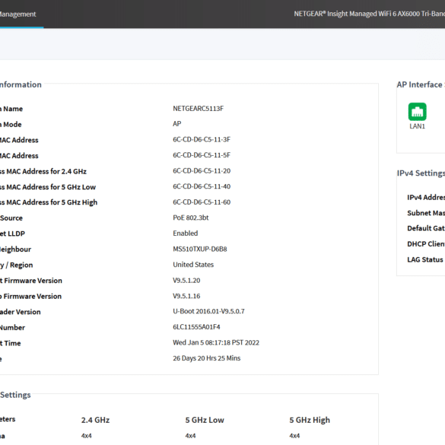The height and width of the screenshot is (445, 445).
Task: Click the MAC Address for 5 GHz Low label
Action: (x=48, y=187)
